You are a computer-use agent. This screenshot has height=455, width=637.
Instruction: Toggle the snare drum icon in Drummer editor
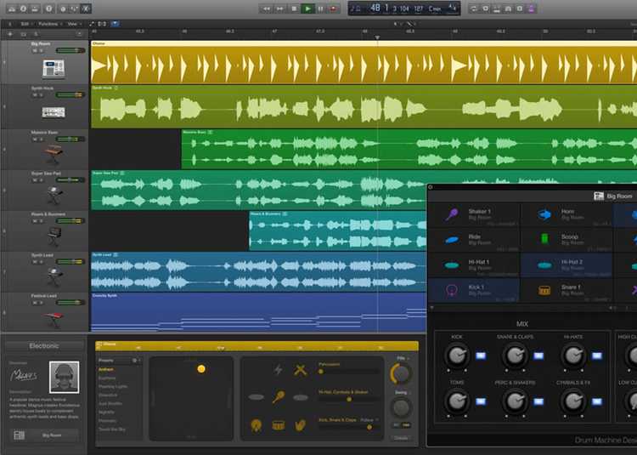point(279,426)
